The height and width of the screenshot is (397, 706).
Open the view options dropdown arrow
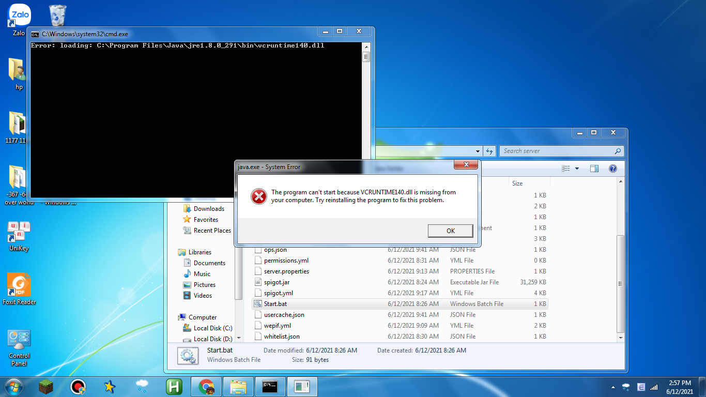(577, 169)
